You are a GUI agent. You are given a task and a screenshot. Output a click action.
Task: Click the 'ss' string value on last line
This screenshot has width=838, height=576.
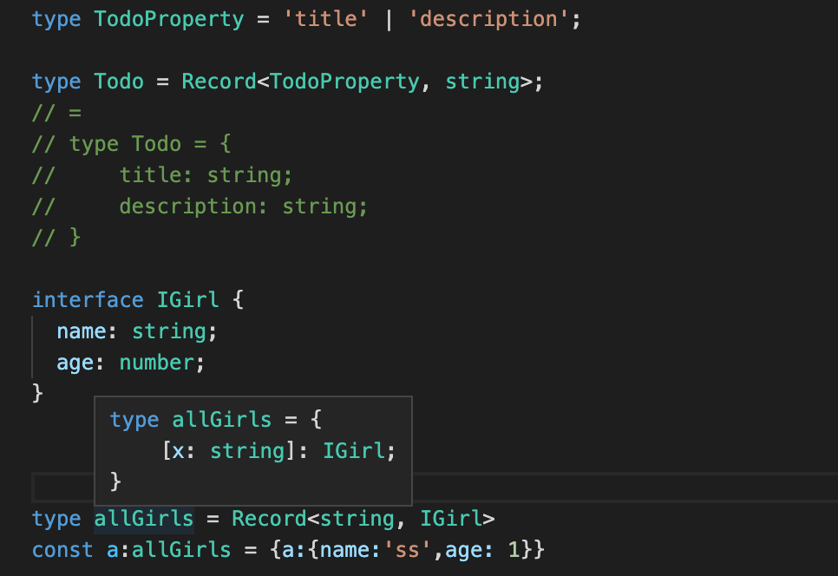click(x=408, y=550)
